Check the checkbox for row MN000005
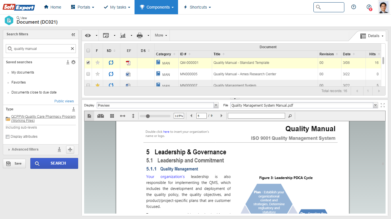The width and height of the screenshot is (391, 219). pos(88,74)
